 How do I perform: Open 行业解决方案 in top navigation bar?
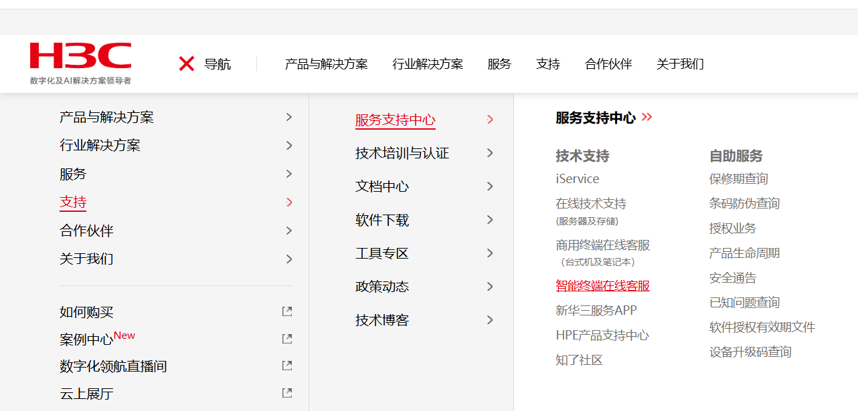(428, 64)
